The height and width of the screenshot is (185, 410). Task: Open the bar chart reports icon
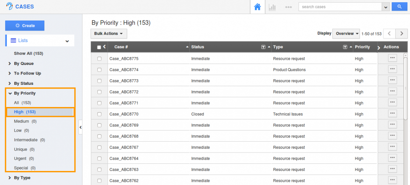coord(272,7)
